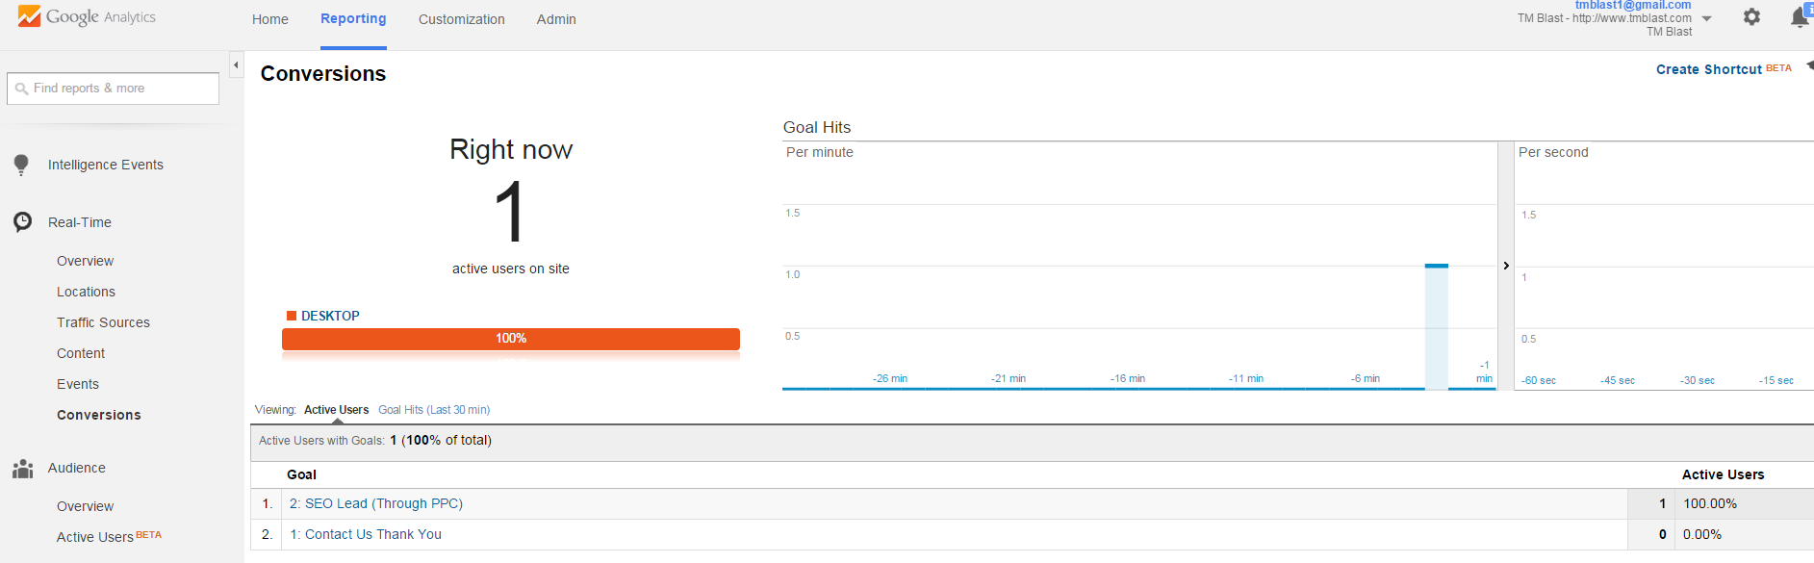Open Traffic Sources report
Screen dimensions: 1814x563
click(x=103, y=322)
